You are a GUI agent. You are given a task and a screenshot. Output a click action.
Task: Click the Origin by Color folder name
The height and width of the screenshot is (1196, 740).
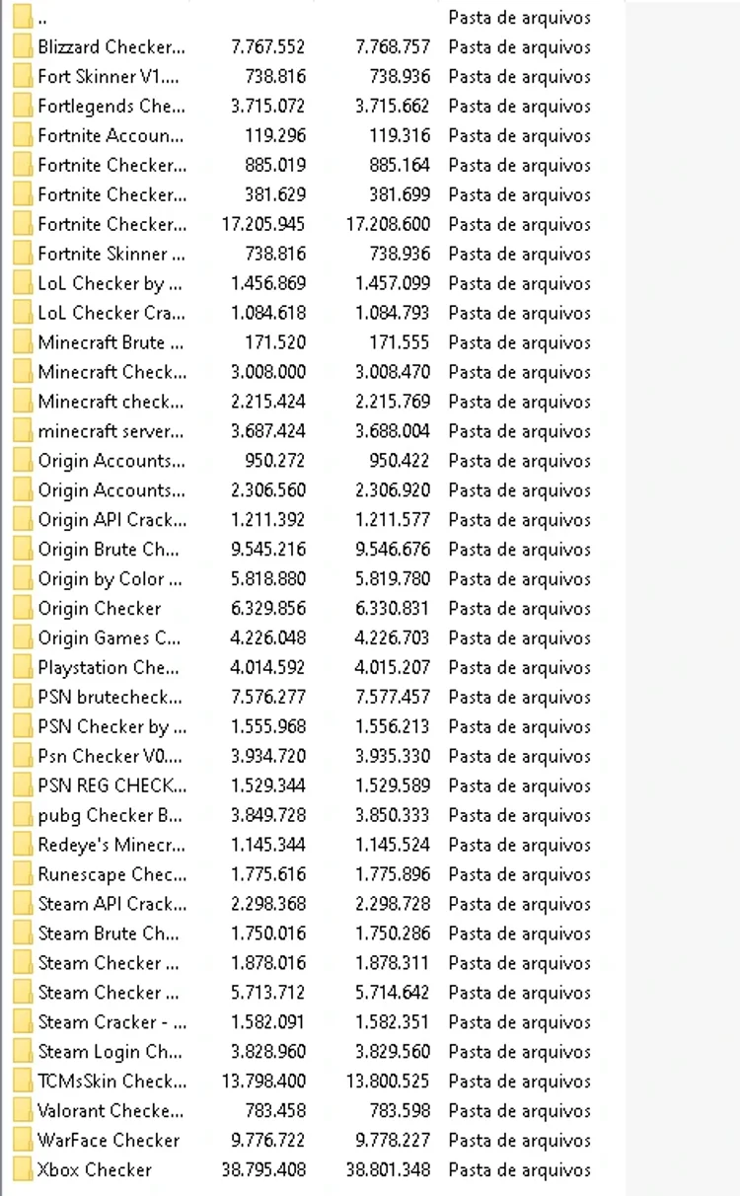point(110,578)
